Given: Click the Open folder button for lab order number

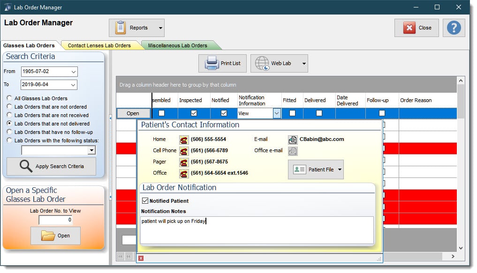Looking at the screenshot, I should (55, 236).
